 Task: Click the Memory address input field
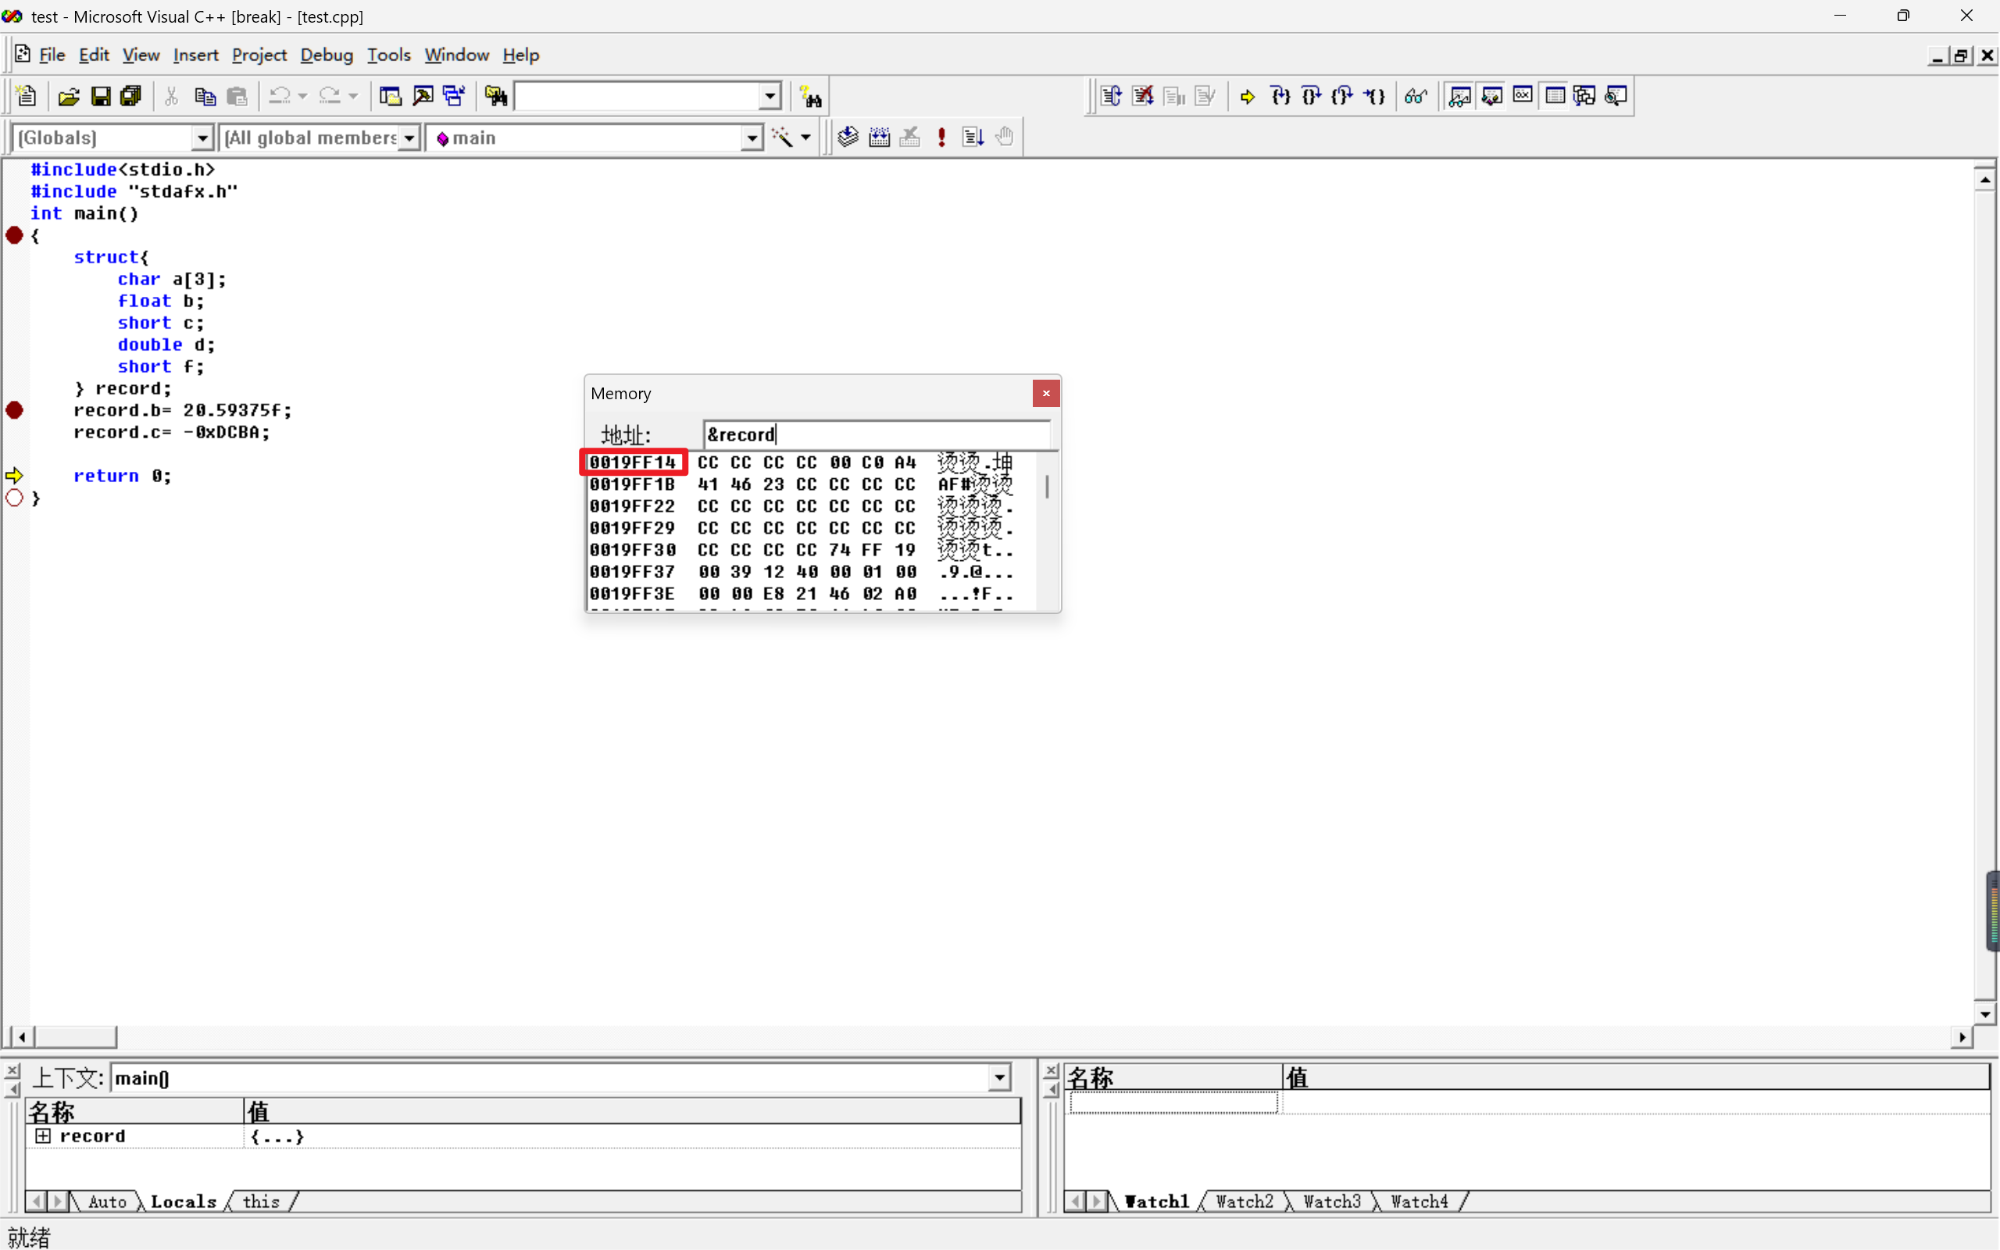(877, 434)
